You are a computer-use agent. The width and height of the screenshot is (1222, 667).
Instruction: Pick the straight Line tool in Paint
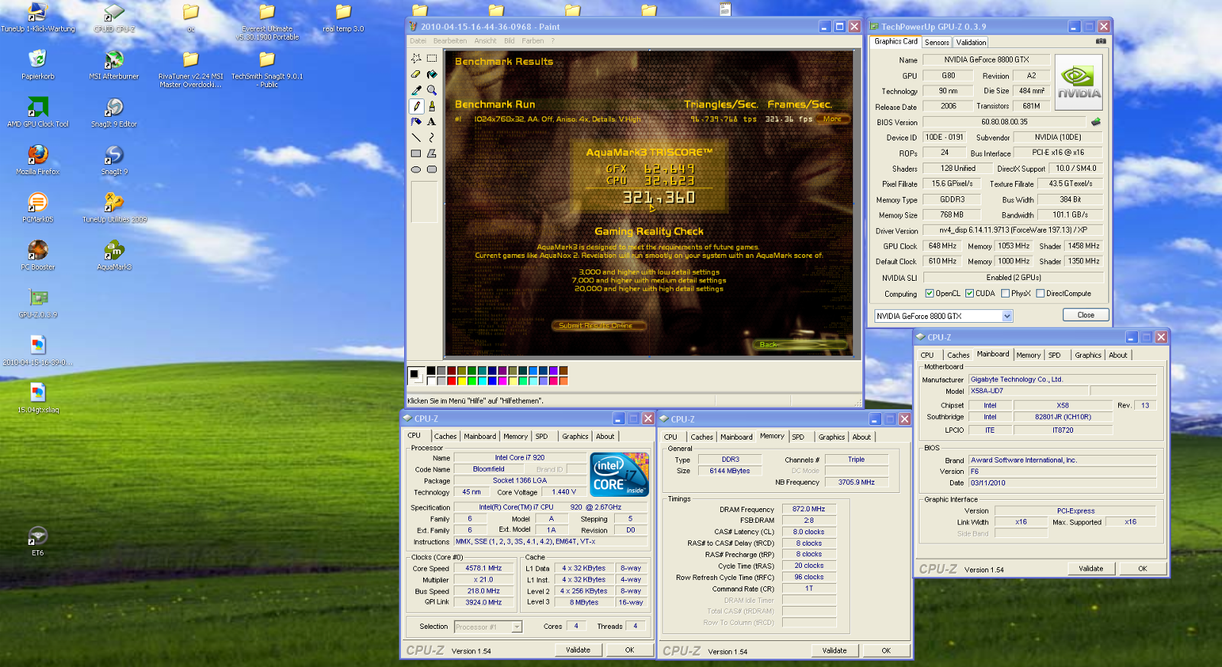(416, 137)
